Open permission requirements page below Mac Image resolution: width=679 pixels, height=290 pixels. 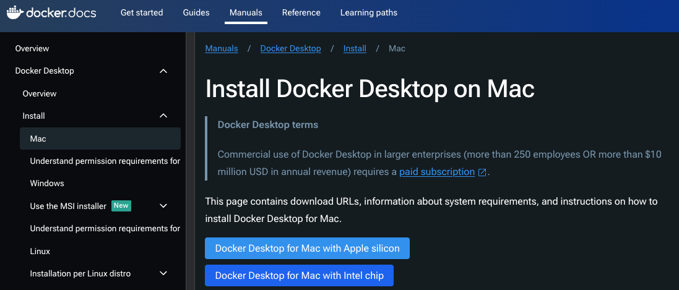pyautogui.click(x=105, y=161)
